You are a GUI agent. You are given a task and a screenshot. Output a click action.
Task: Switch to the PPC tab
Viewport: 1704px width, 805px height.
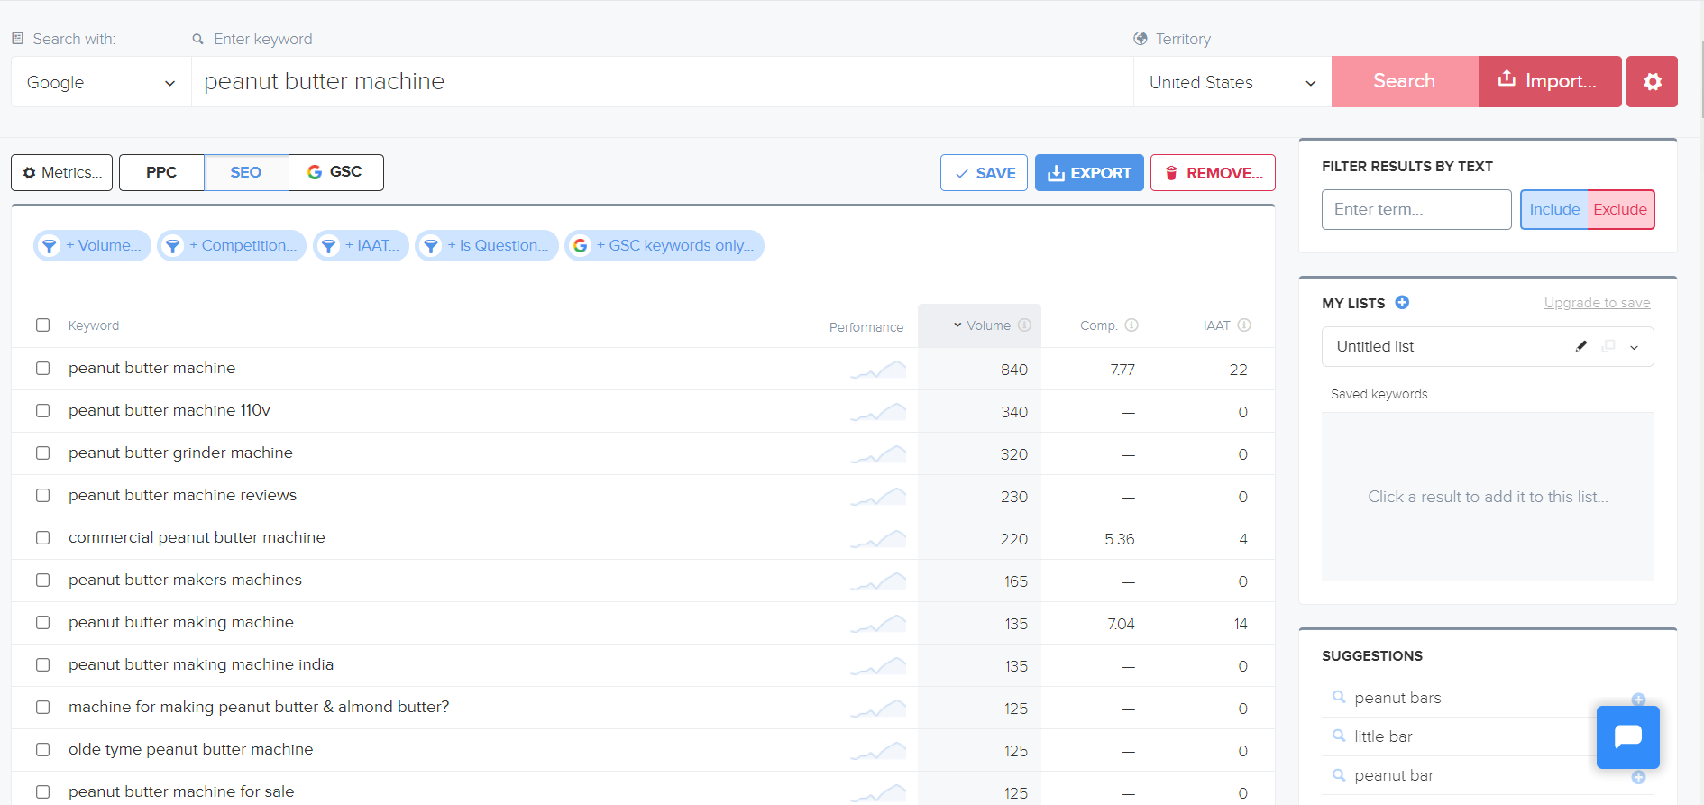[161, 172]
